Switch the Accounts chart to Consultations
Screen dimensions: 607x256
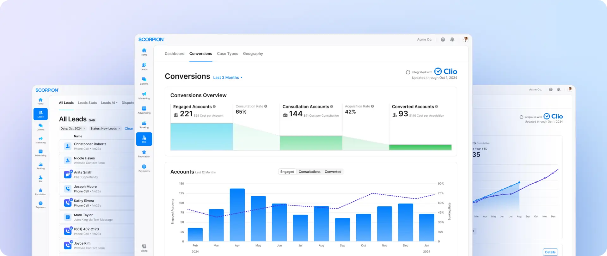coord(309,172)
